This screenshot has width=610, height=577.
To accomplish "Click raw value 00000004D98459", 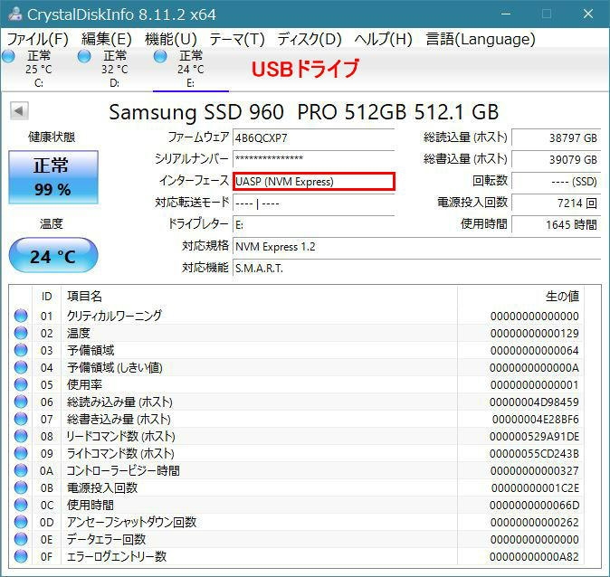I will point(534,402).
